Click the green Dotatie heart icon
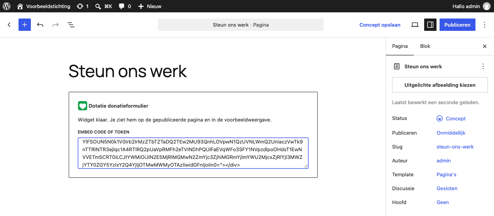 pyautogui.click(x=83, y=106)
